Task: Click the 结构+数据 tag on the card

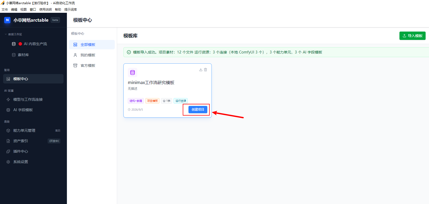Action: (x=136, y=101)
